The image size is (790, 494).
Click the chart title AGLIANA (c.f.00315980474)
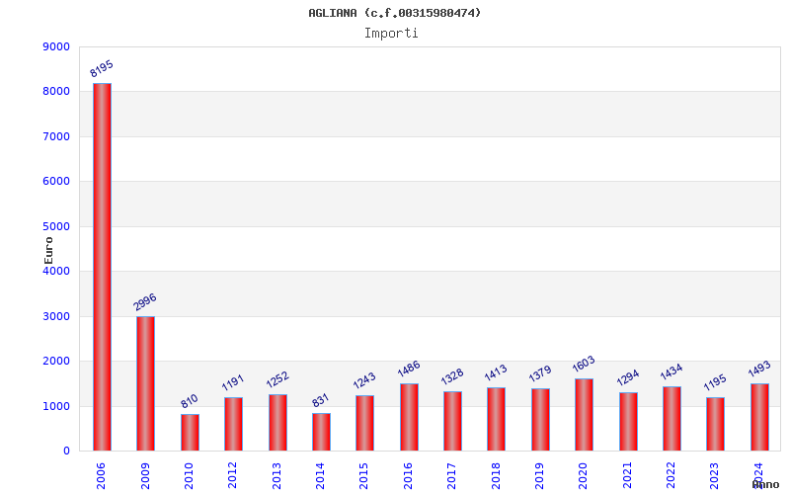coord(395,13)
